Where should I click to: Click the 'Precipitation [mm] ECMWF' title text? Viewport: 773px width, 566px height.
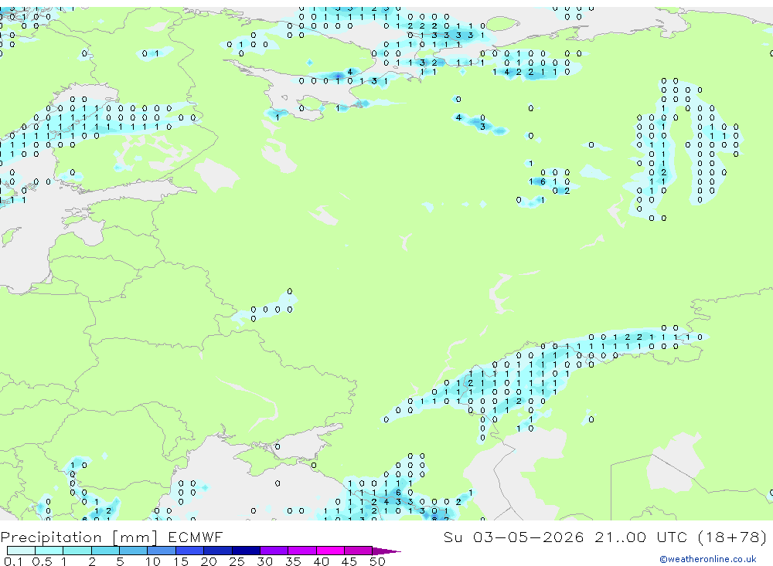[x=111, y=537]
